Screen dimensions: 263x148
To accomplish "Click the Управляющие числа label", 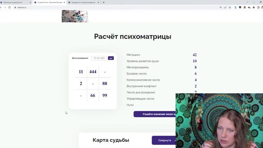I will tap(141, 99).
